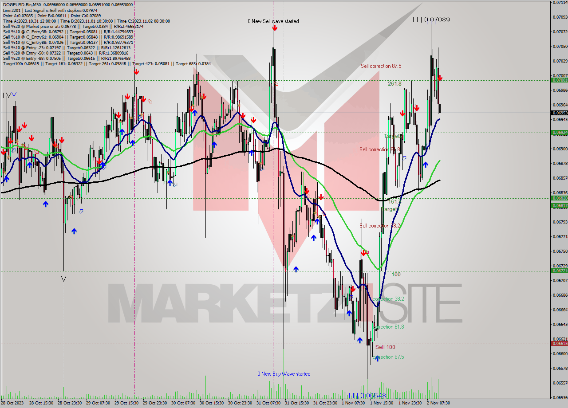Click the '261.8' Fibonacci level label
Image resolution: width=568 pixels, height=408 pixels.
[394, 83]
